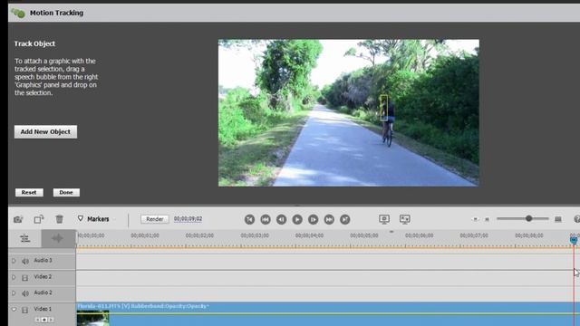Click the Add New Object button
Image resolution: width=580 pixels, height=326 pixels.
45,132
